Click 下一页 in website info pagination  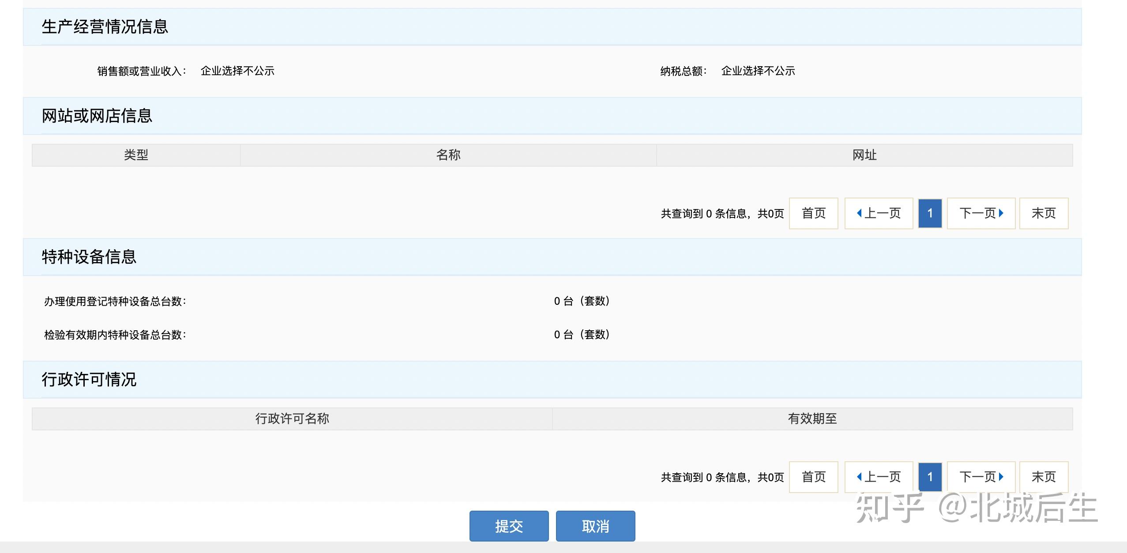click(x=981, y=213)
